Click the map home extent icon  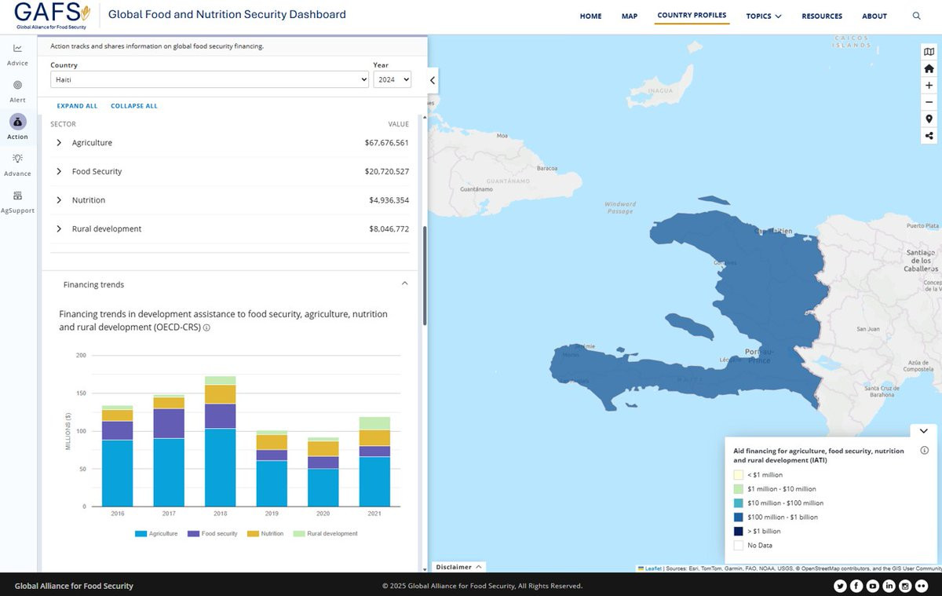click(x=929, y=68)
